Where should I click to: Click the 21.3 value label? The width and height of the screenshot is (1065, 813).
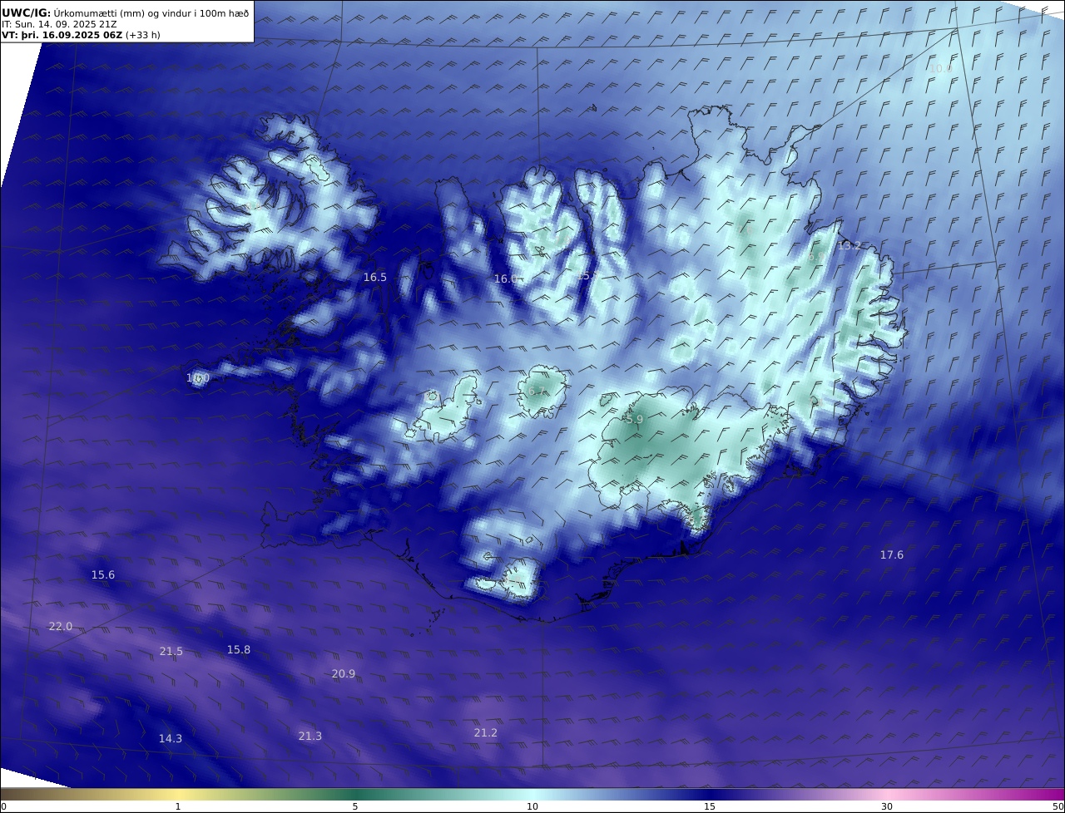[310, 737]
